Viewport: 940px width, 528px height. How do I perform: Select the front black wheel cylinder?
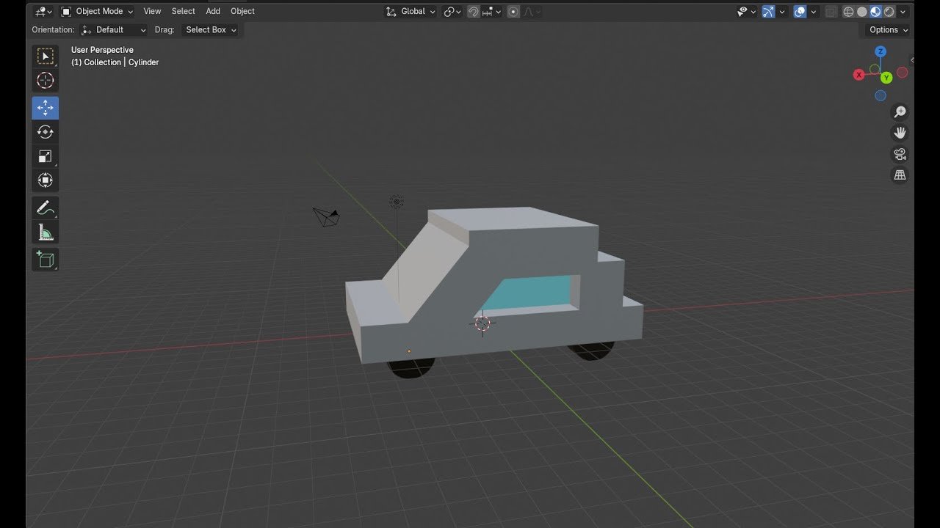[411, 367]
